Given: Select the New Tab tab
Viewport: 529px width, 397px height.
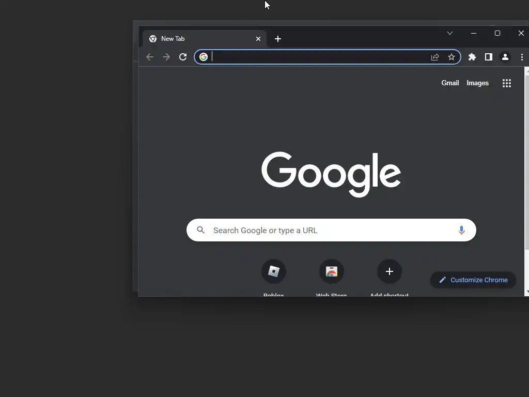Looking at the screenshot, I should click(x=205, y=39).
